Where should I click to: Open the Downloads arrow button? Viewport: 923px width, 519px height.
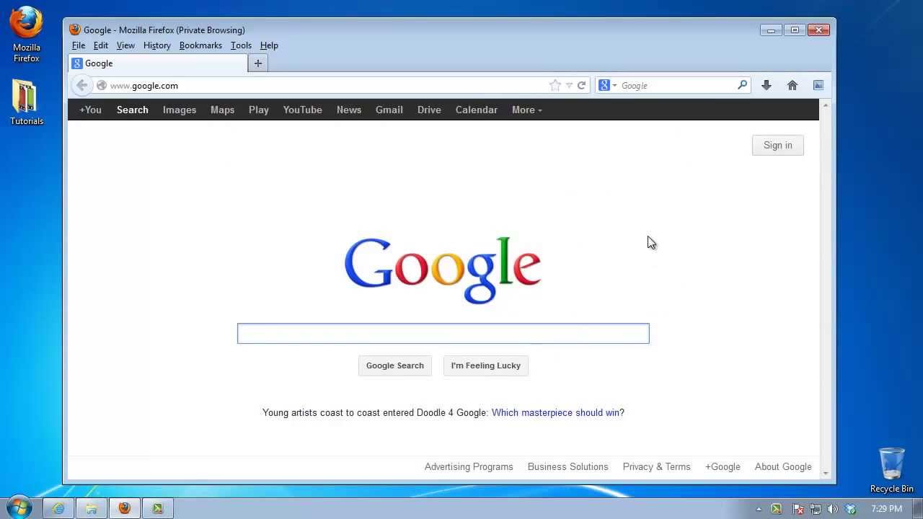(x=767, y=85)
